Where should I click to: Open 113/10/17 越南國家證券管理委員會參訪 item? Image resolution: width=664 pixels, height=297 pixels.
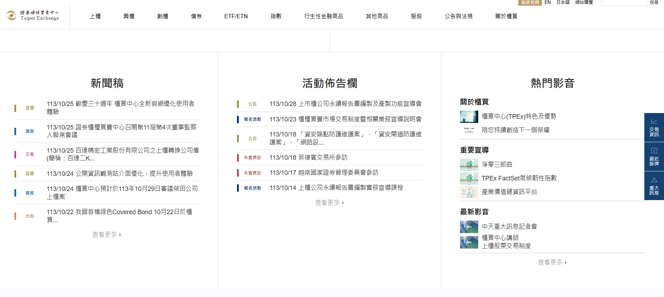[x=324, y=173]
